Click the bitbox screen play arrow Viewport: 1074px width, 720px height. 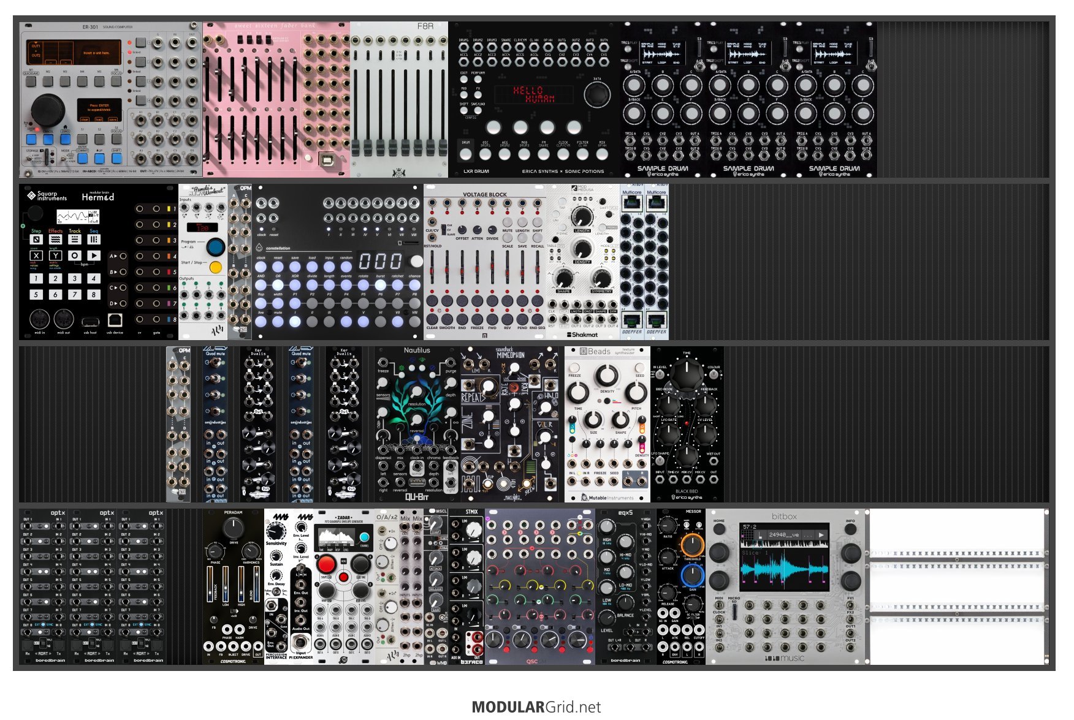(821, 535)
